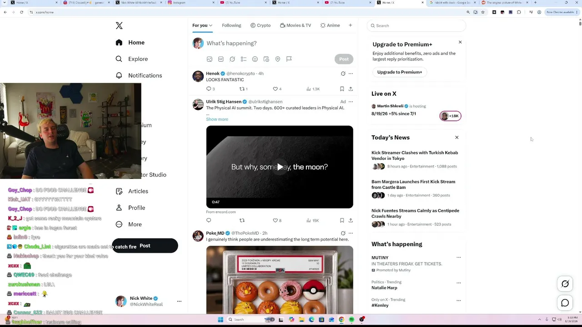Click the X logo in the sidebar

click(x=119, y=26)
